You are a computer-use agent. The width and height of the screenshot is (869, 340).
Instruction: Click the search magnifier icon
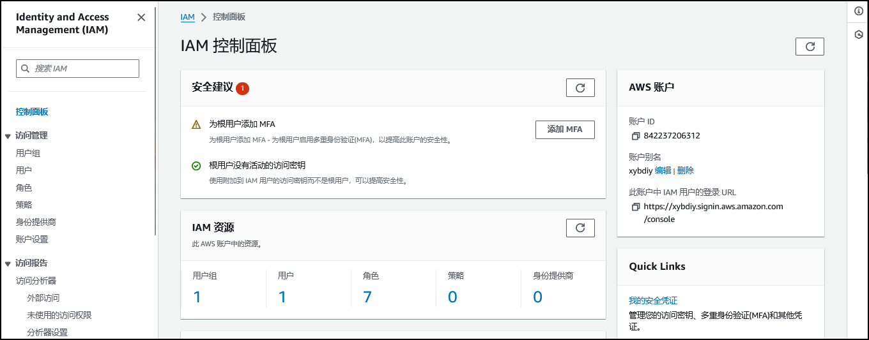(26, 68)
